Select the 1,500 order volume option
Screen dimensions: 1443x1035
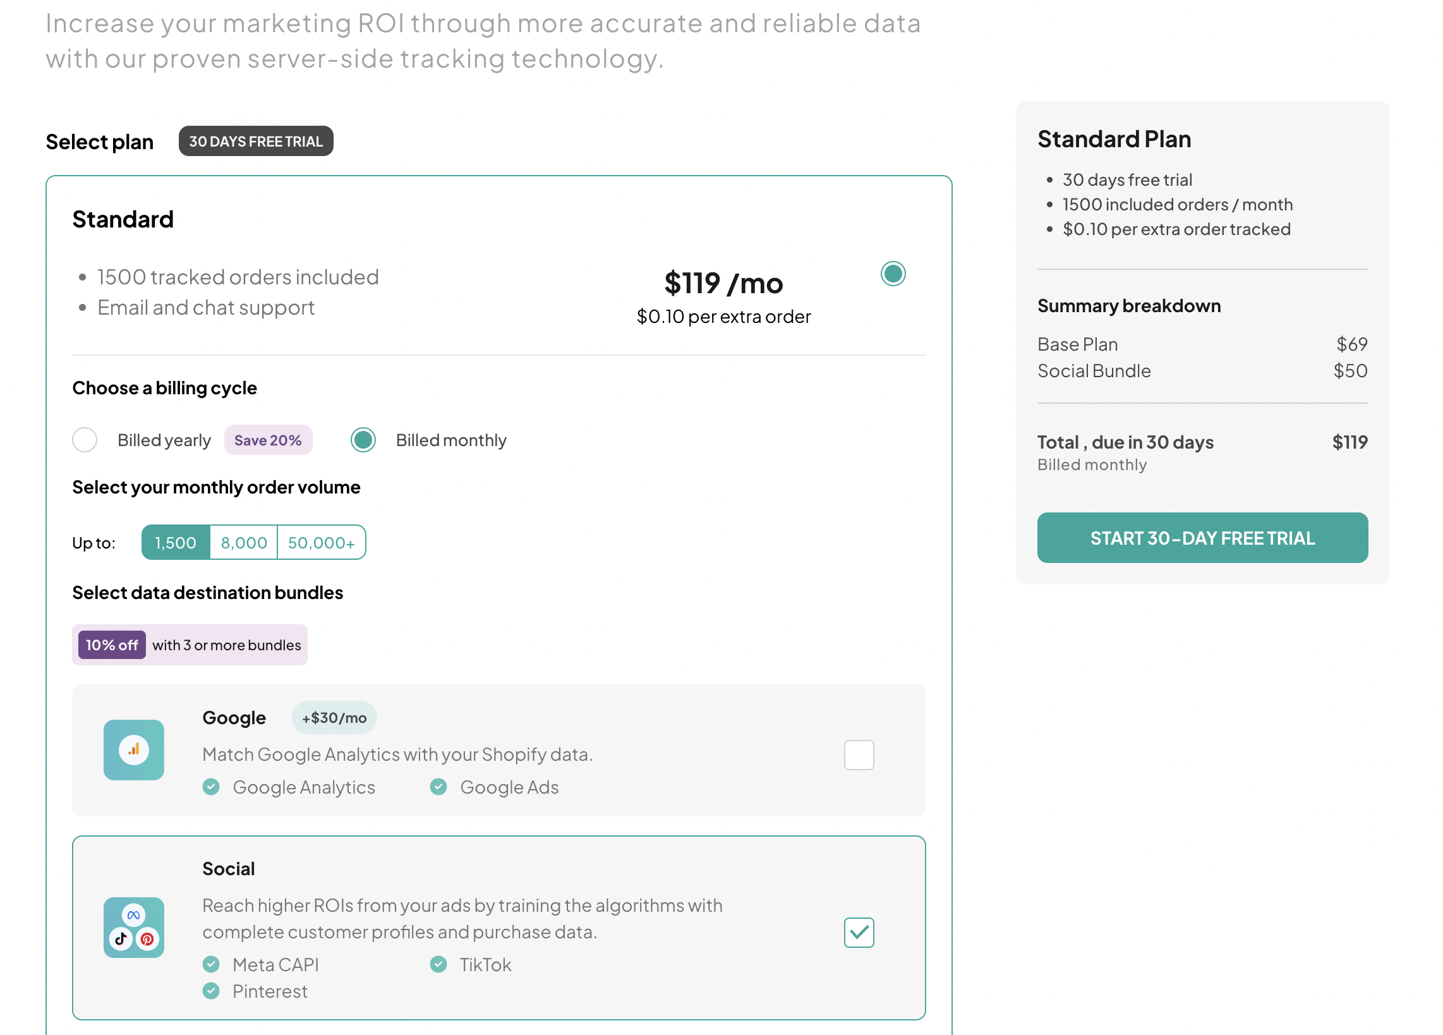click(x=176, y=542)
